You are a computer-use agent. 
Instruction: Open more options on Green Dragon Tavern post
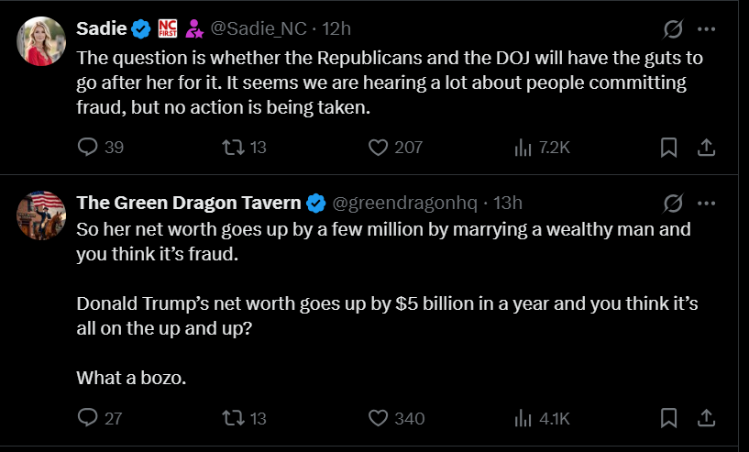pos(706,203)
